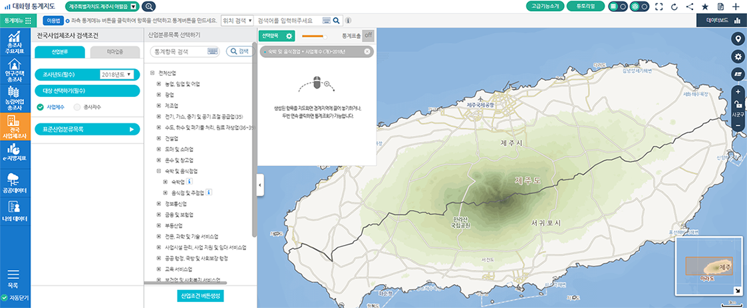
Task: Expand 광업 tree node
Action: pos(159,94)
